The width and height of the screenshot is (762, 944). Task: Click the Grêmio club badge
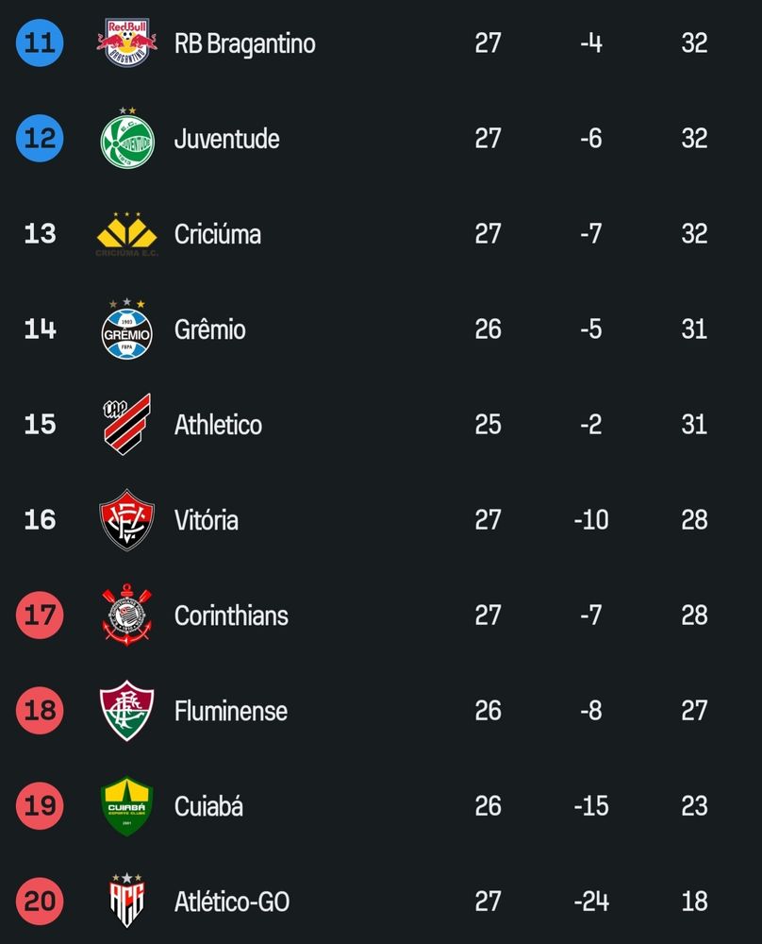(x=126, y=329)
